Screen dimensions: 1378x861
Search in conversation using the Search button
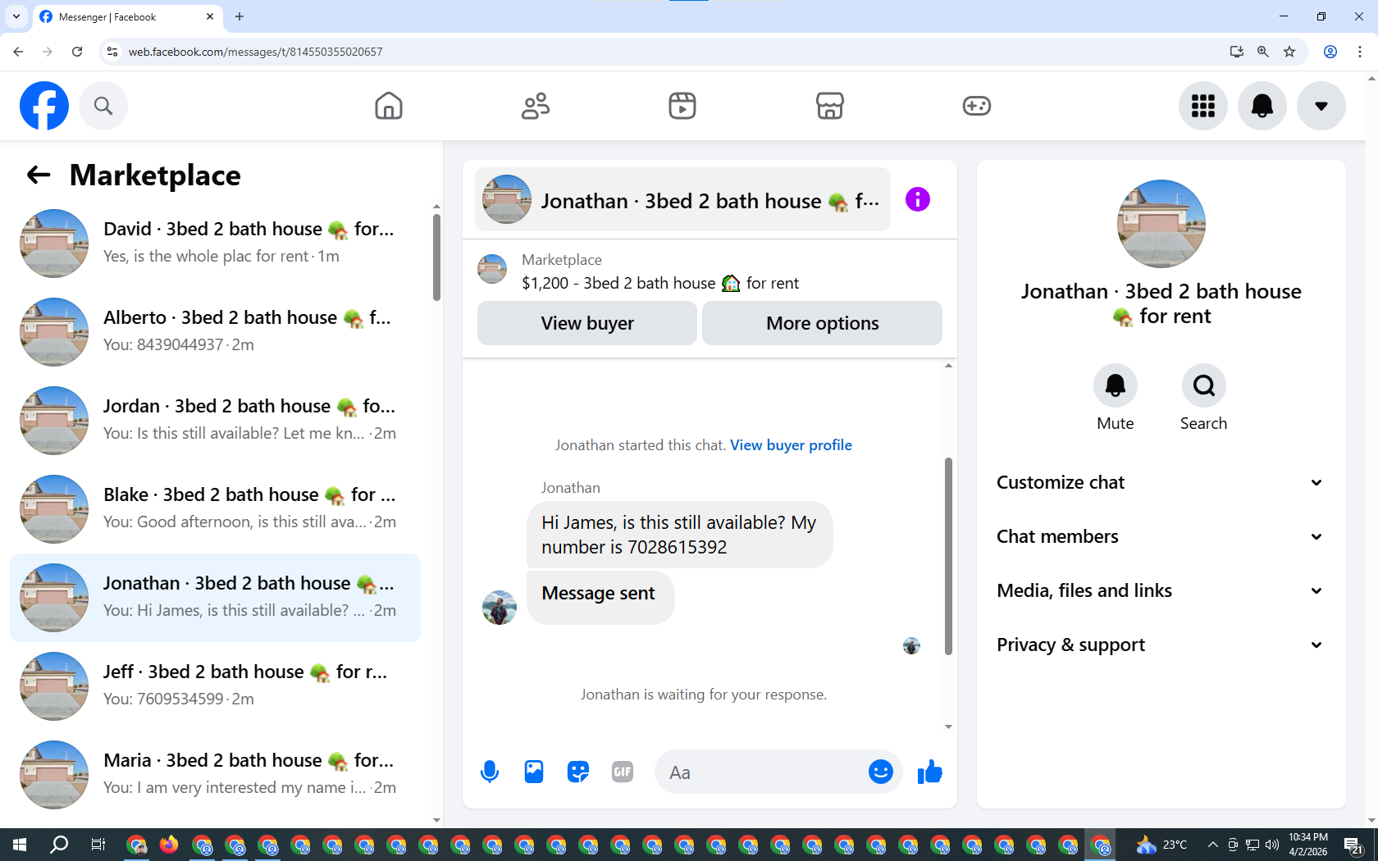(x=1204, y=385)
